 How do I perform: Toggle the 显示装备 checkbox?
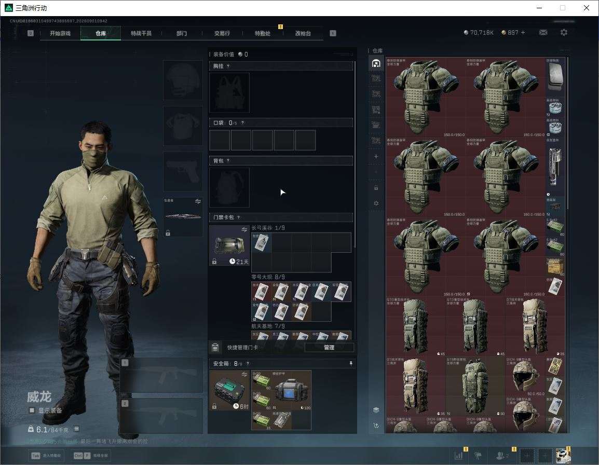point(32,410)
